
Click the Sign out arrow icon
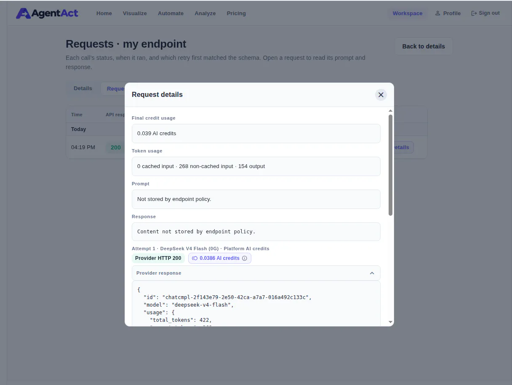[474, 13]
